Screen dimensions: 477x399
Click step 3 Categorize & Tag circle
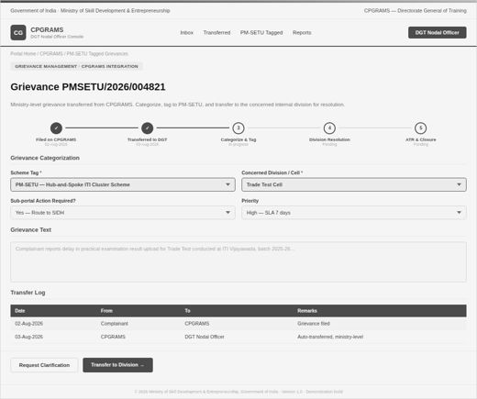238,128
